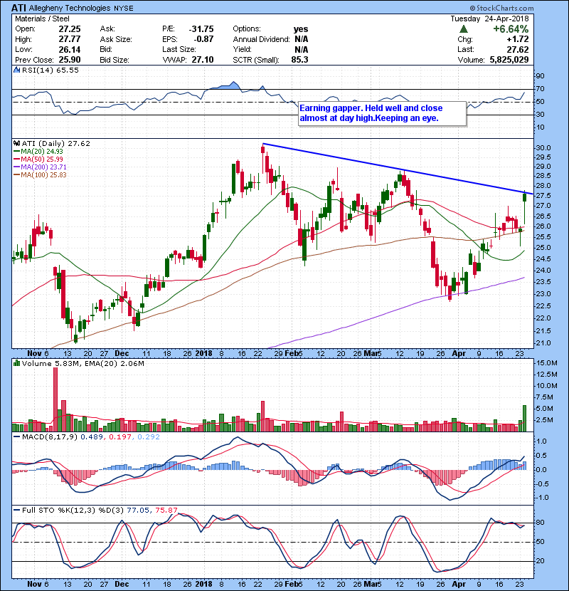Click the 15.0M volume axis label

(546, 363)
